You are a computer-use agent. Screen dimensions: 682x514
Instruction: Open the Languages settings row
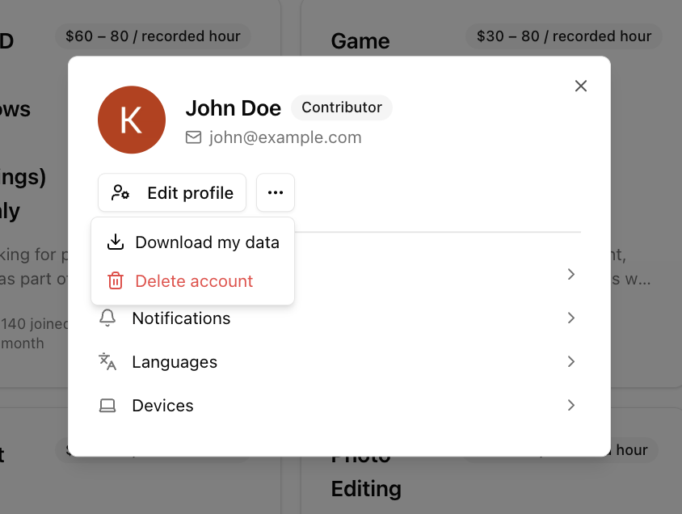(x=339, y=362)
